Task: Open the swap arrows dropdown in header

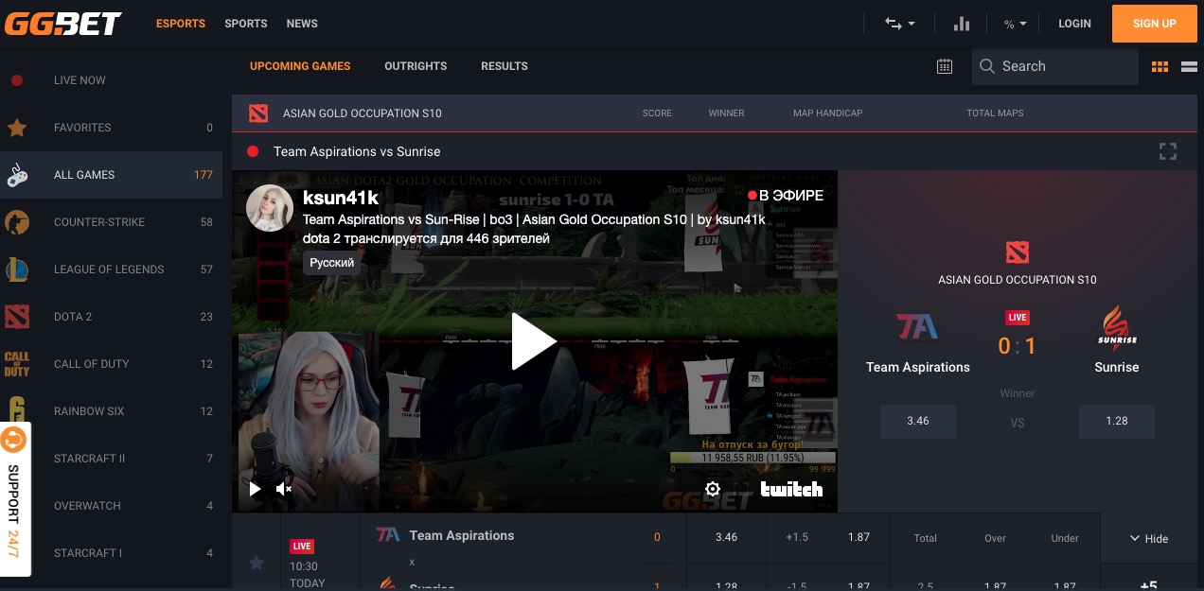Action: (899, 24)
